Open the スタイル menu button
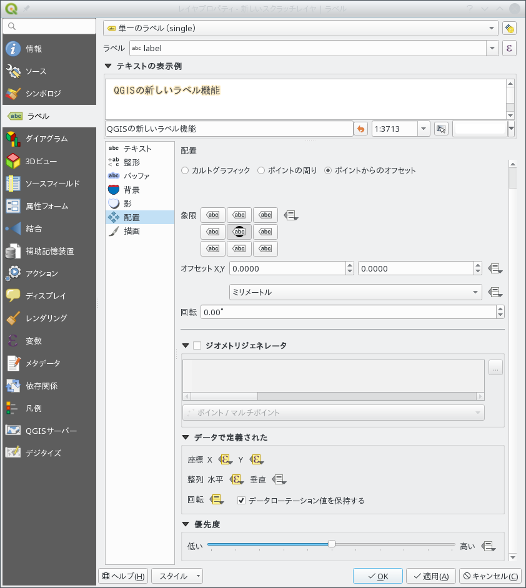Screen dimensions: 526x588 tap(177, 576)
